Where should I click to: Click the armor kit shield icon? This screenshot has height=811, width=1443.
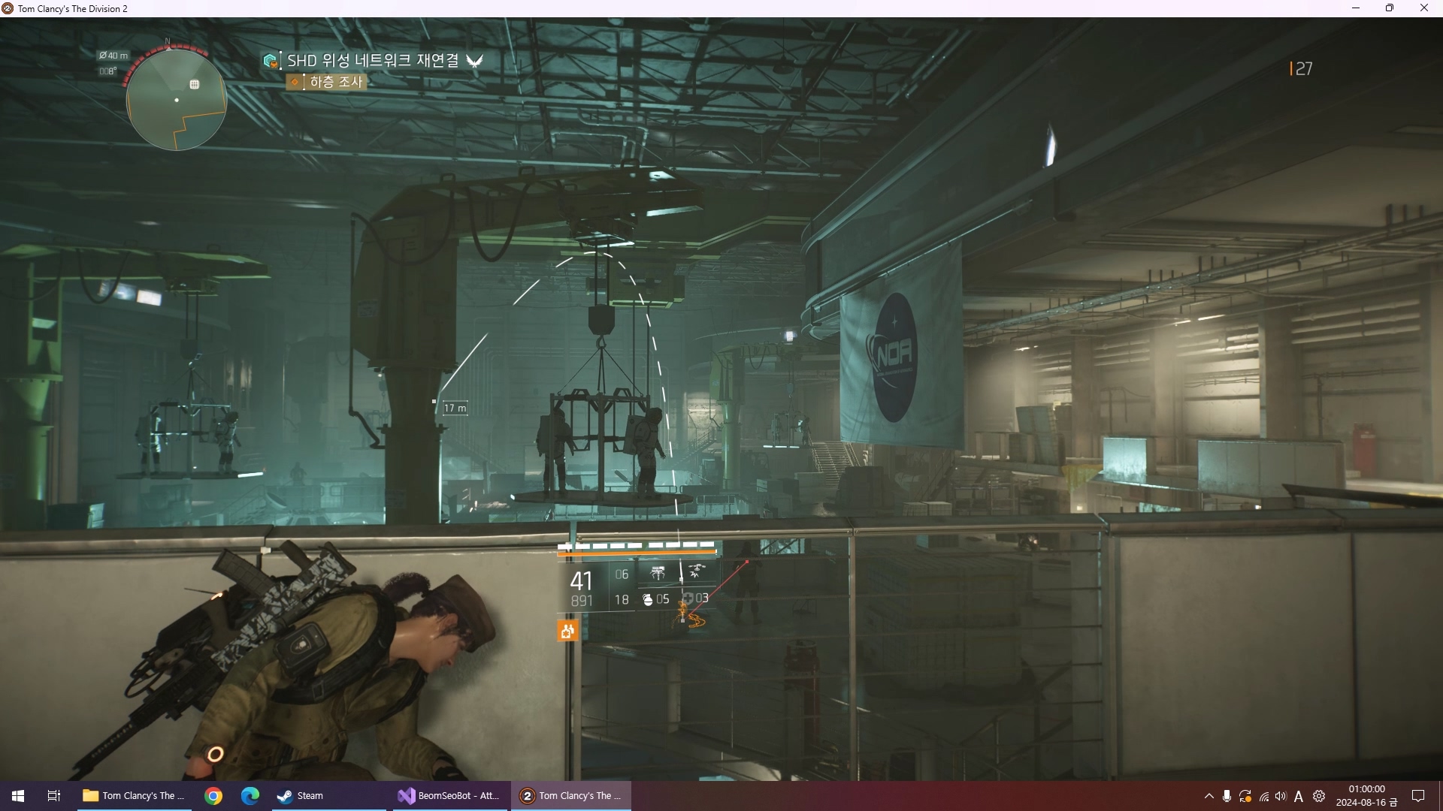(x=687, y=598)
